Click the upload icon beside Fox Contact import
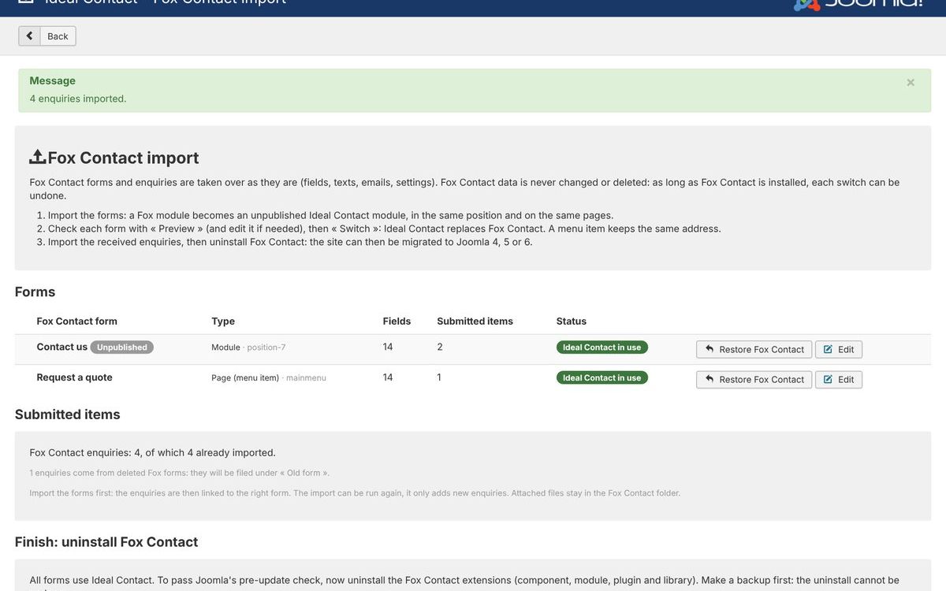The image size is (946, 591). click(37, 157)
